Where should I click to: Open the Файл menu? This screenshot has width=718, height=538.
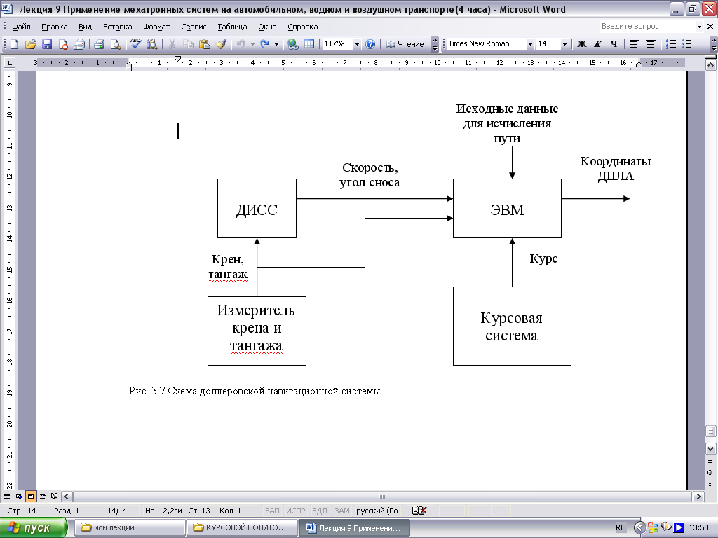[21, 27]
